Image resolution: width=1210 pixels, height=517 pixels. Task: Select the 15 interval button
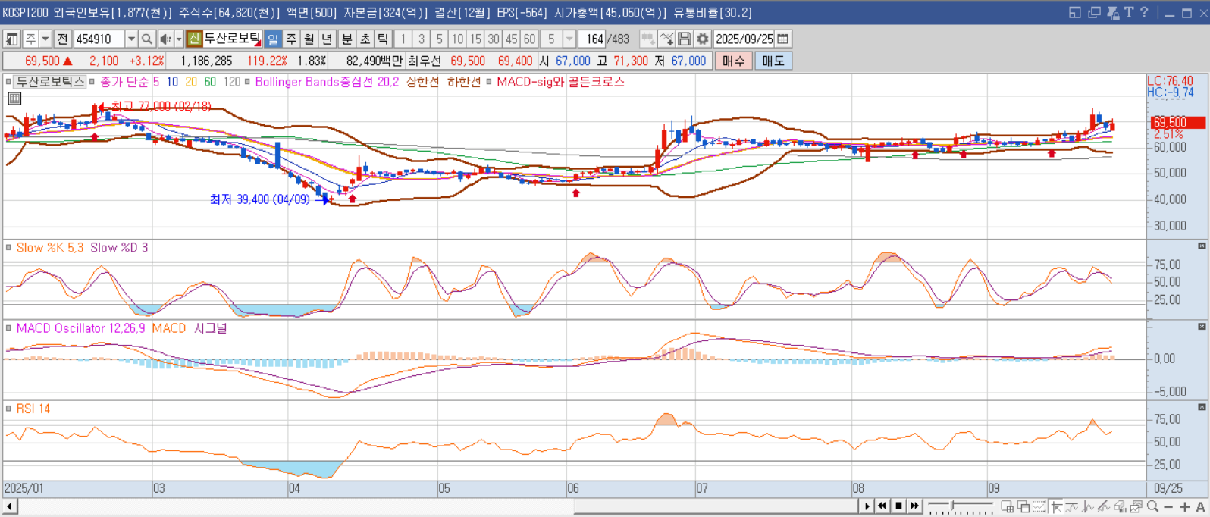[475, 39]
